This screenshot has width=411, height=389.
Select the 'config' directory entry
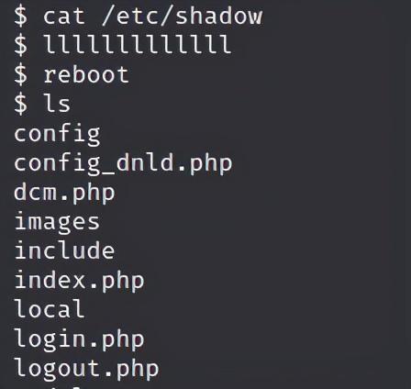(x=57, y=134)
